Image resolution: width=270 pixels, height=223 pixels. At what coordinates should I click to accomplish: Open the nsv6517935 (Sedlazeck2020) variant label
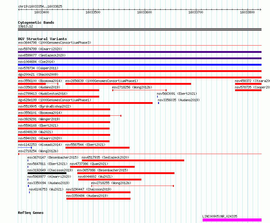coord(105,157)
